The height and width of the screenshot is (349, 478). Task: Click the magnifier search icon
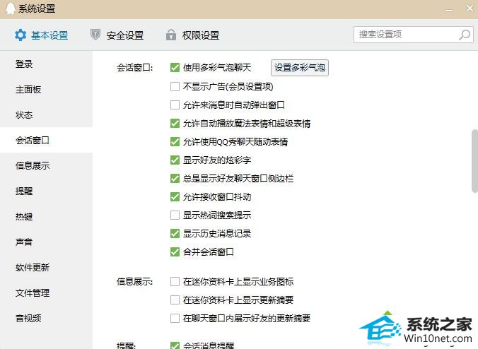[x=465, y=35]
